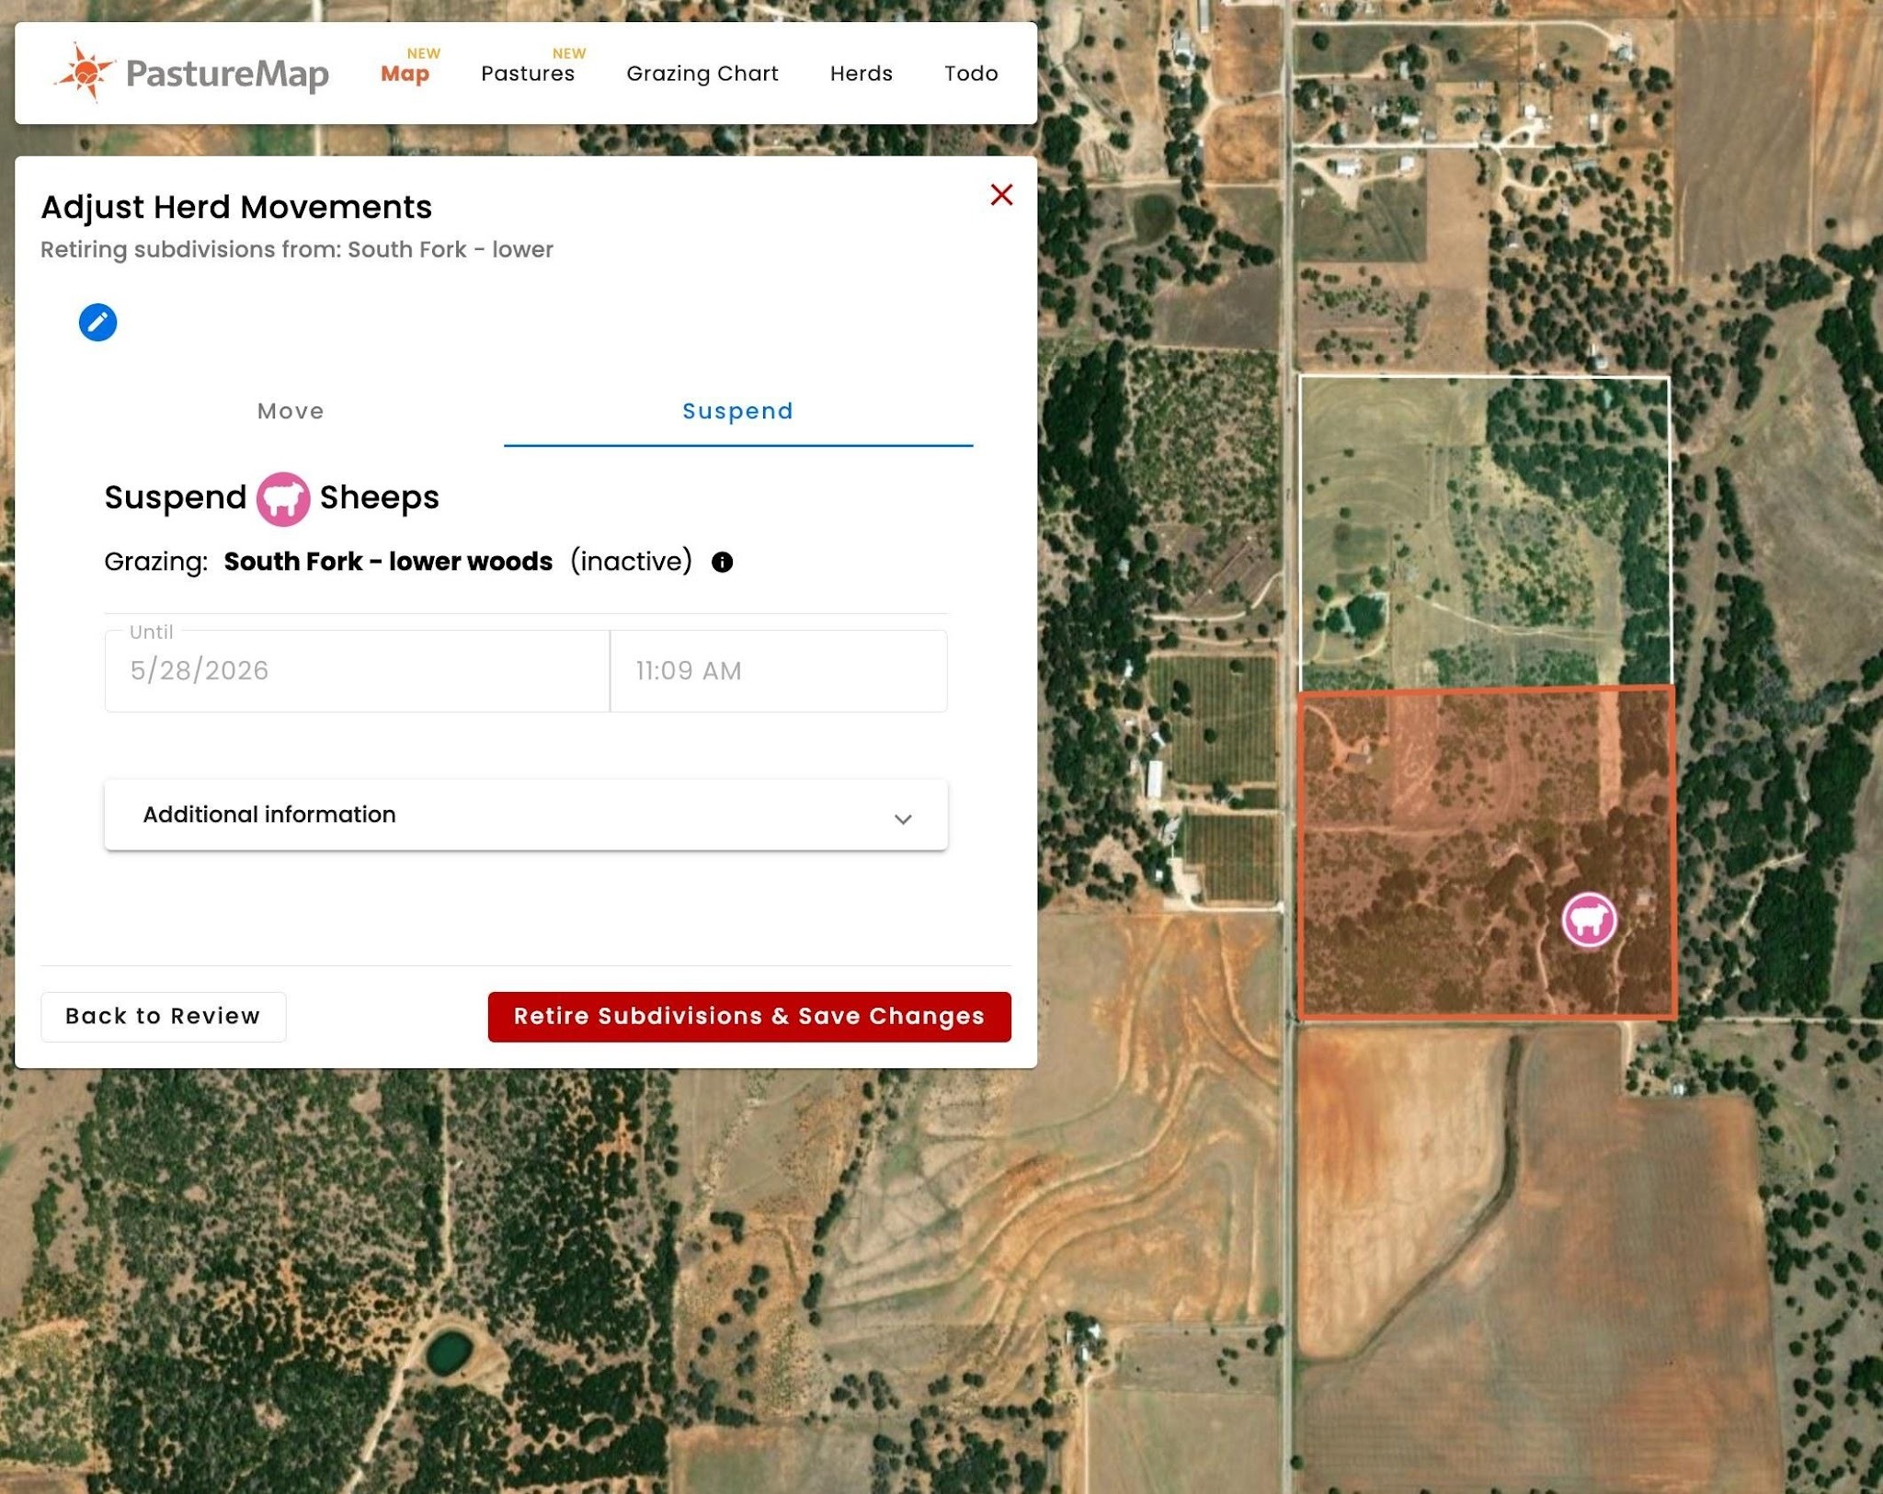Open the Pastures page
Viewport: 1883px width, 1494px height.
click(x=528, y=74)
